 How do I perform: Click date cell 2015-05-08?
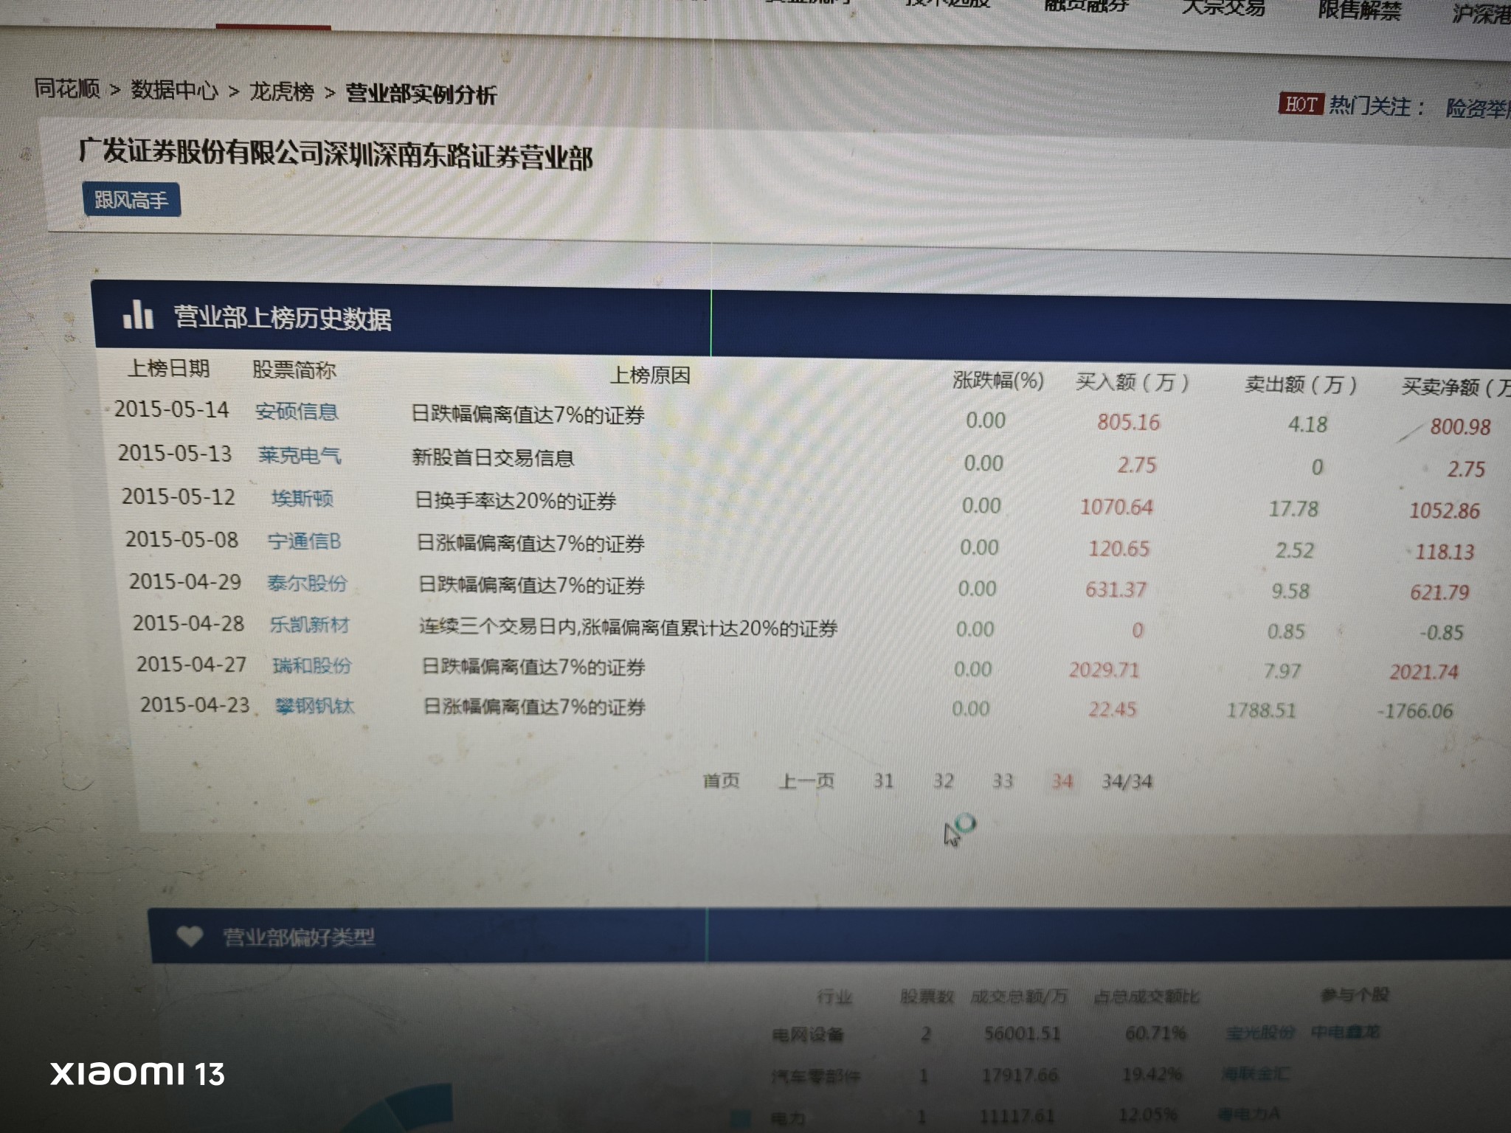(182, 539)
